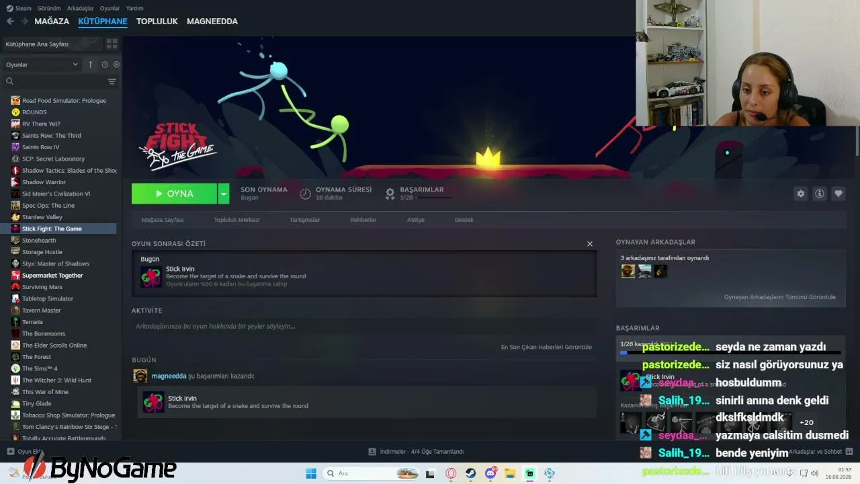The width and height of the screenshot is (860, 484).
Task: Open MAGNEEDDA profile tab
Action: [212, 22]
